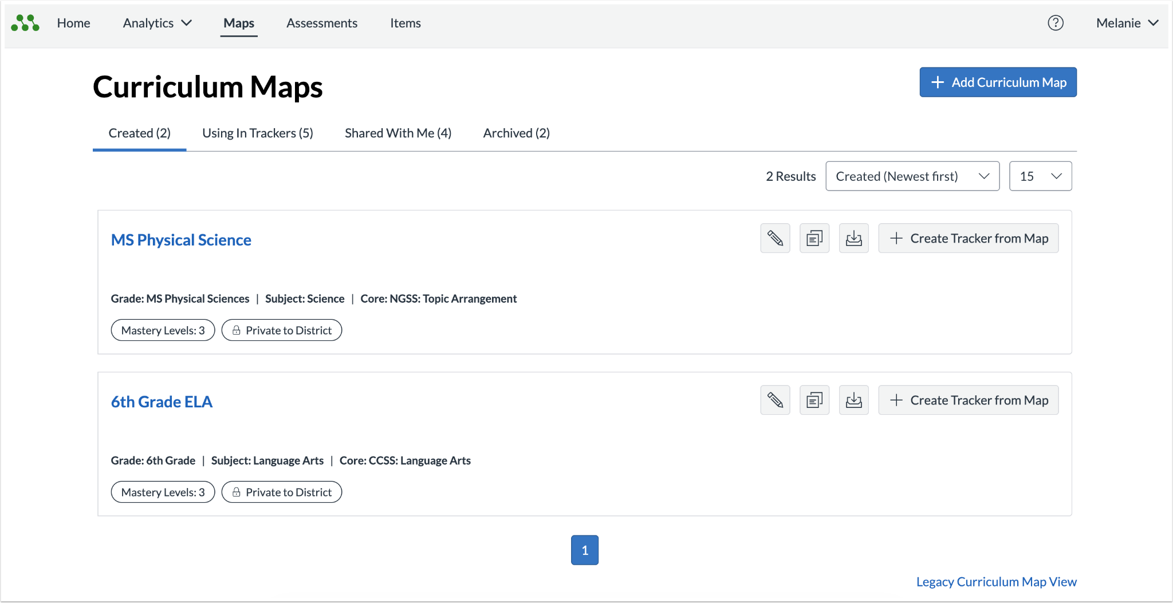The width and height of the screenshot is (1173, 603).
Task: Click the green dots logo icon
Action: point(25,23)
